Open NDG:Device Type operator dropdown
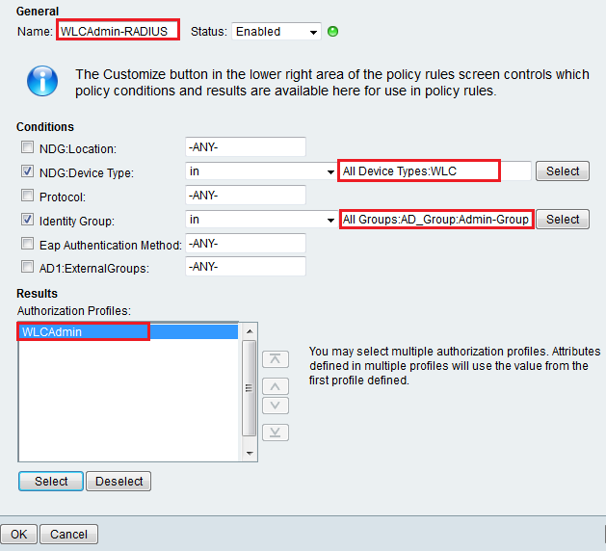The image size is (606, 551). pos(260,171)
